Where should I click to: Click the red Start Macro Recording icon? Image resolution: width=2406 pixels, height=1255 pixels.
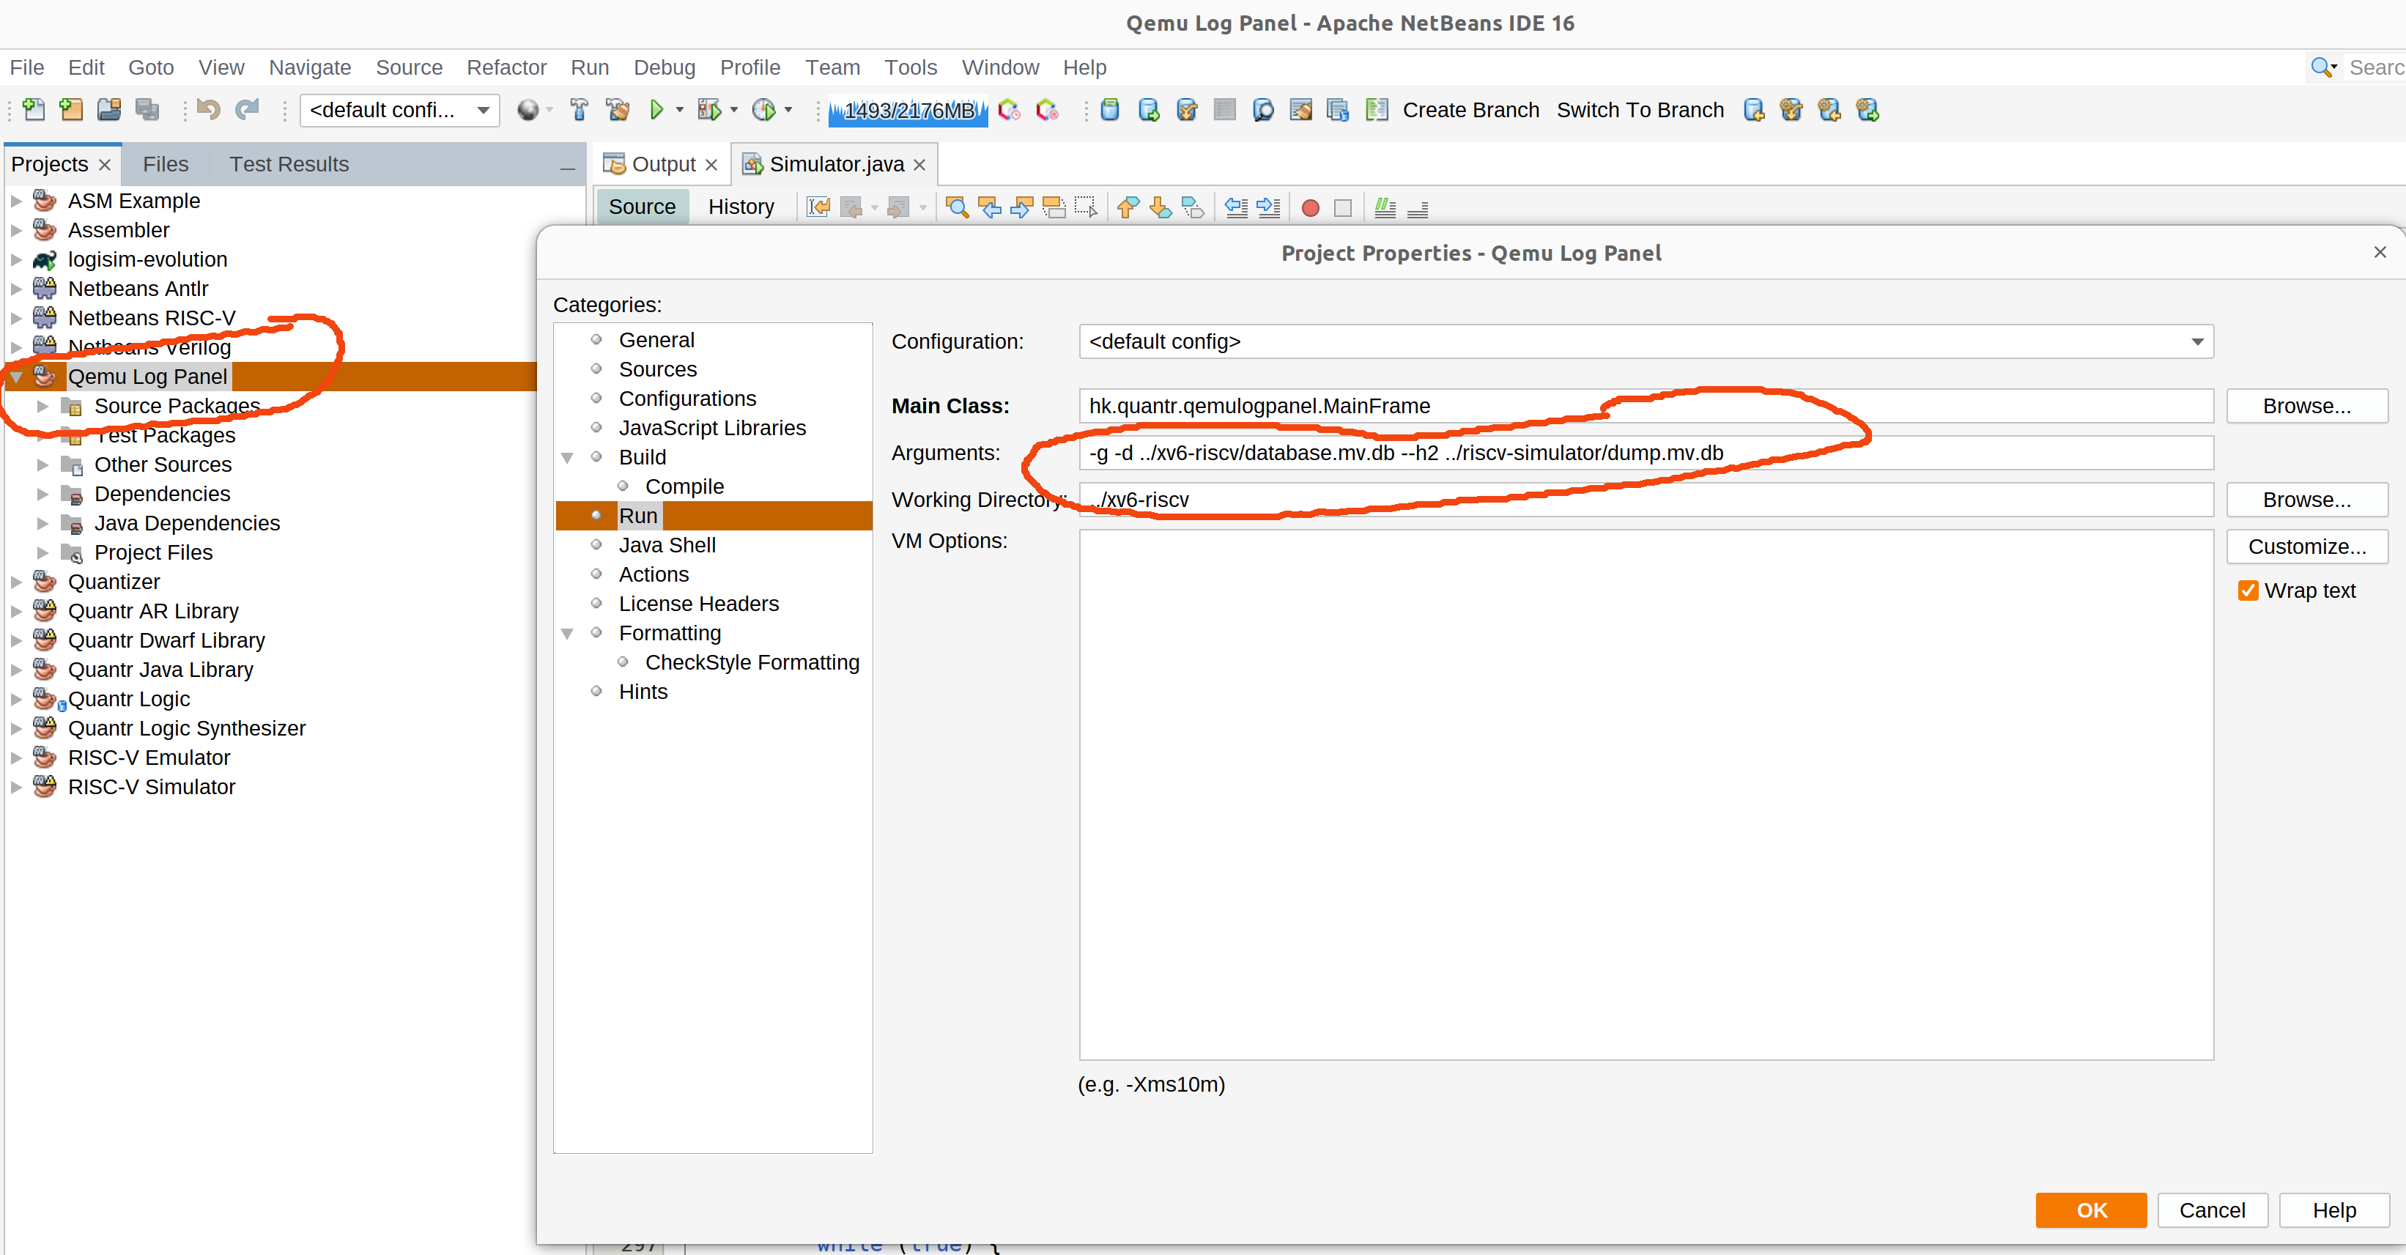pyautogui.click(x=1311, y=207)
